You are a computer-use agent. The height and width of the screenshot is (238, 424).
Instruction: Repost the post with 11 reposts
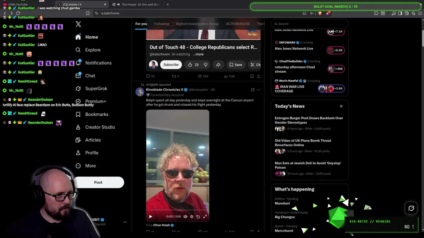coord(176,76)
